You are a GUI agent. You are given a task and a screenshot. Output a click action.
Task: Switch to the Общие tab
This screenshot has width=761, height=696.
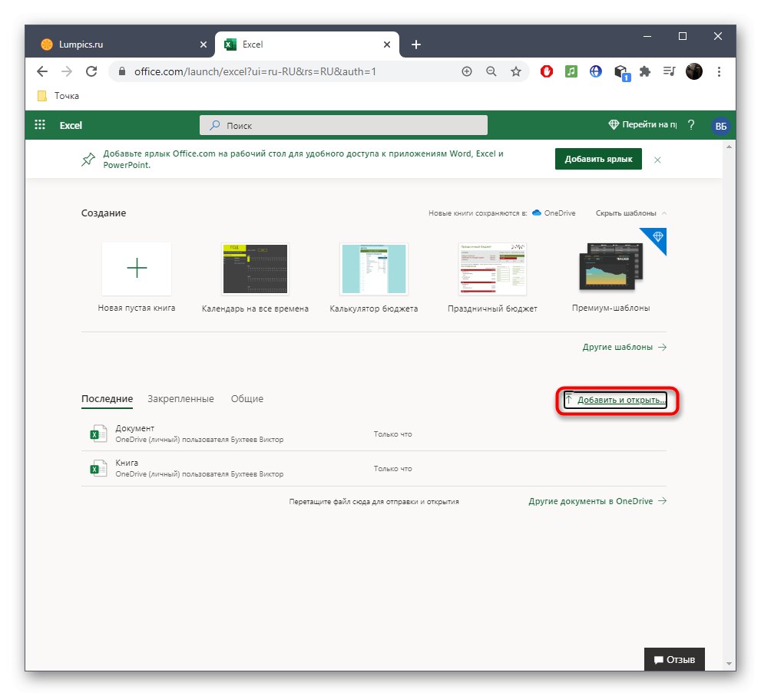point(247,399)
